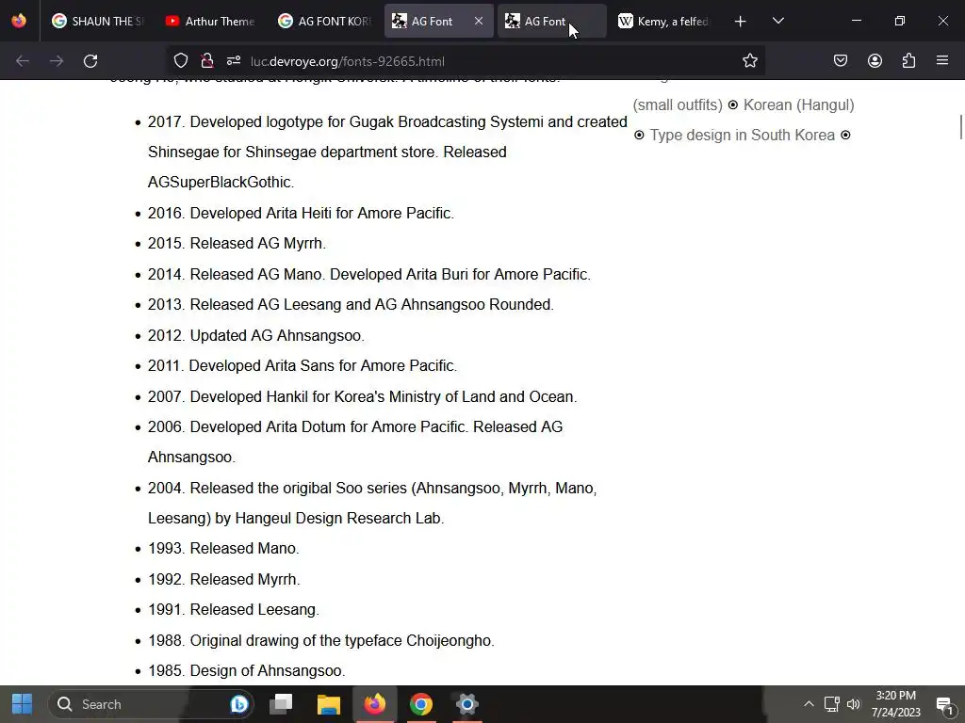The width and height of the screenshot is (965, 723).
Task: Open the Settings gear taskbar icon
Action: click(x=467, y=704)
